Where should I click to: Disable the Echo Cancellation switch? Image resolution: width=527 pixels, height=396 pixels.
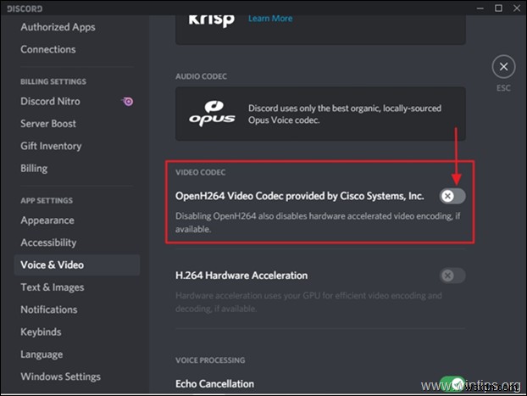coord(452,384)
